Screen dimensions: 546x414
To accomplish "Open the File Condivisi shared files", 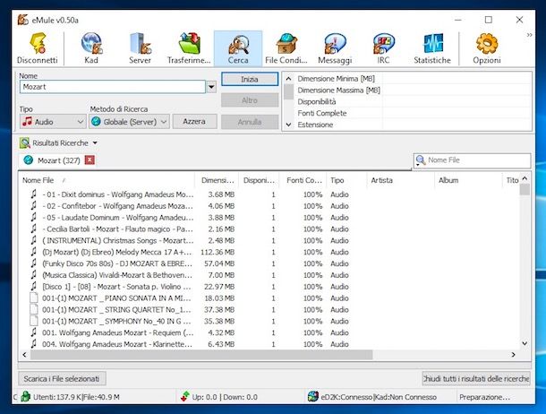I will tap(286, 48).
